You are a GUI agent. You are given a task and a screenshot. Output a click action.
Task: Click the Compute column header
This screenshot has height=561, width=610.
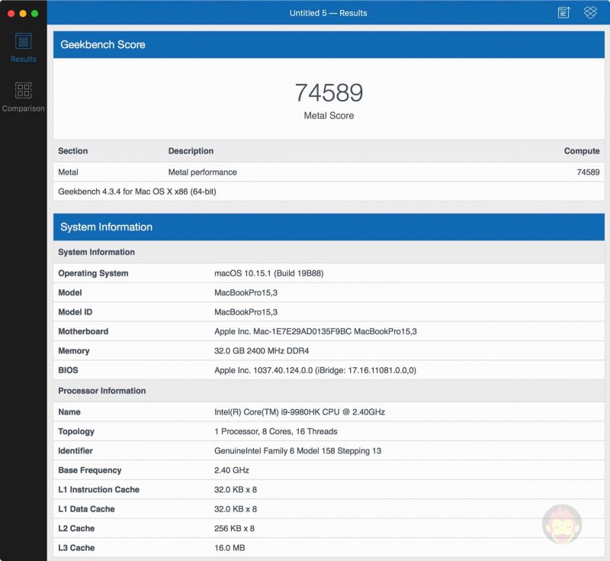[x=582, y=150]
